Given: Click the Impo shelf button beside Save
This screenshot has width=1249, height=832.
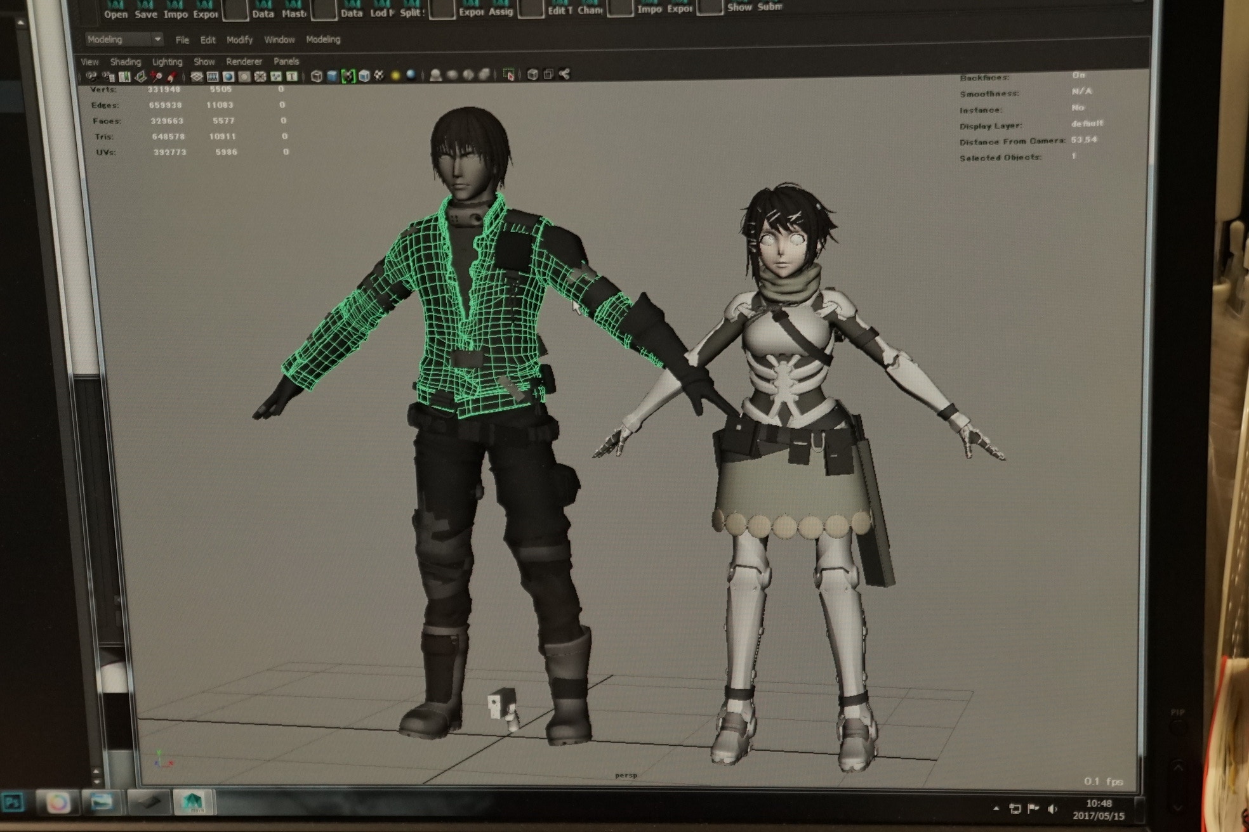Looking at the screenshot, I should tap(175, 10).
